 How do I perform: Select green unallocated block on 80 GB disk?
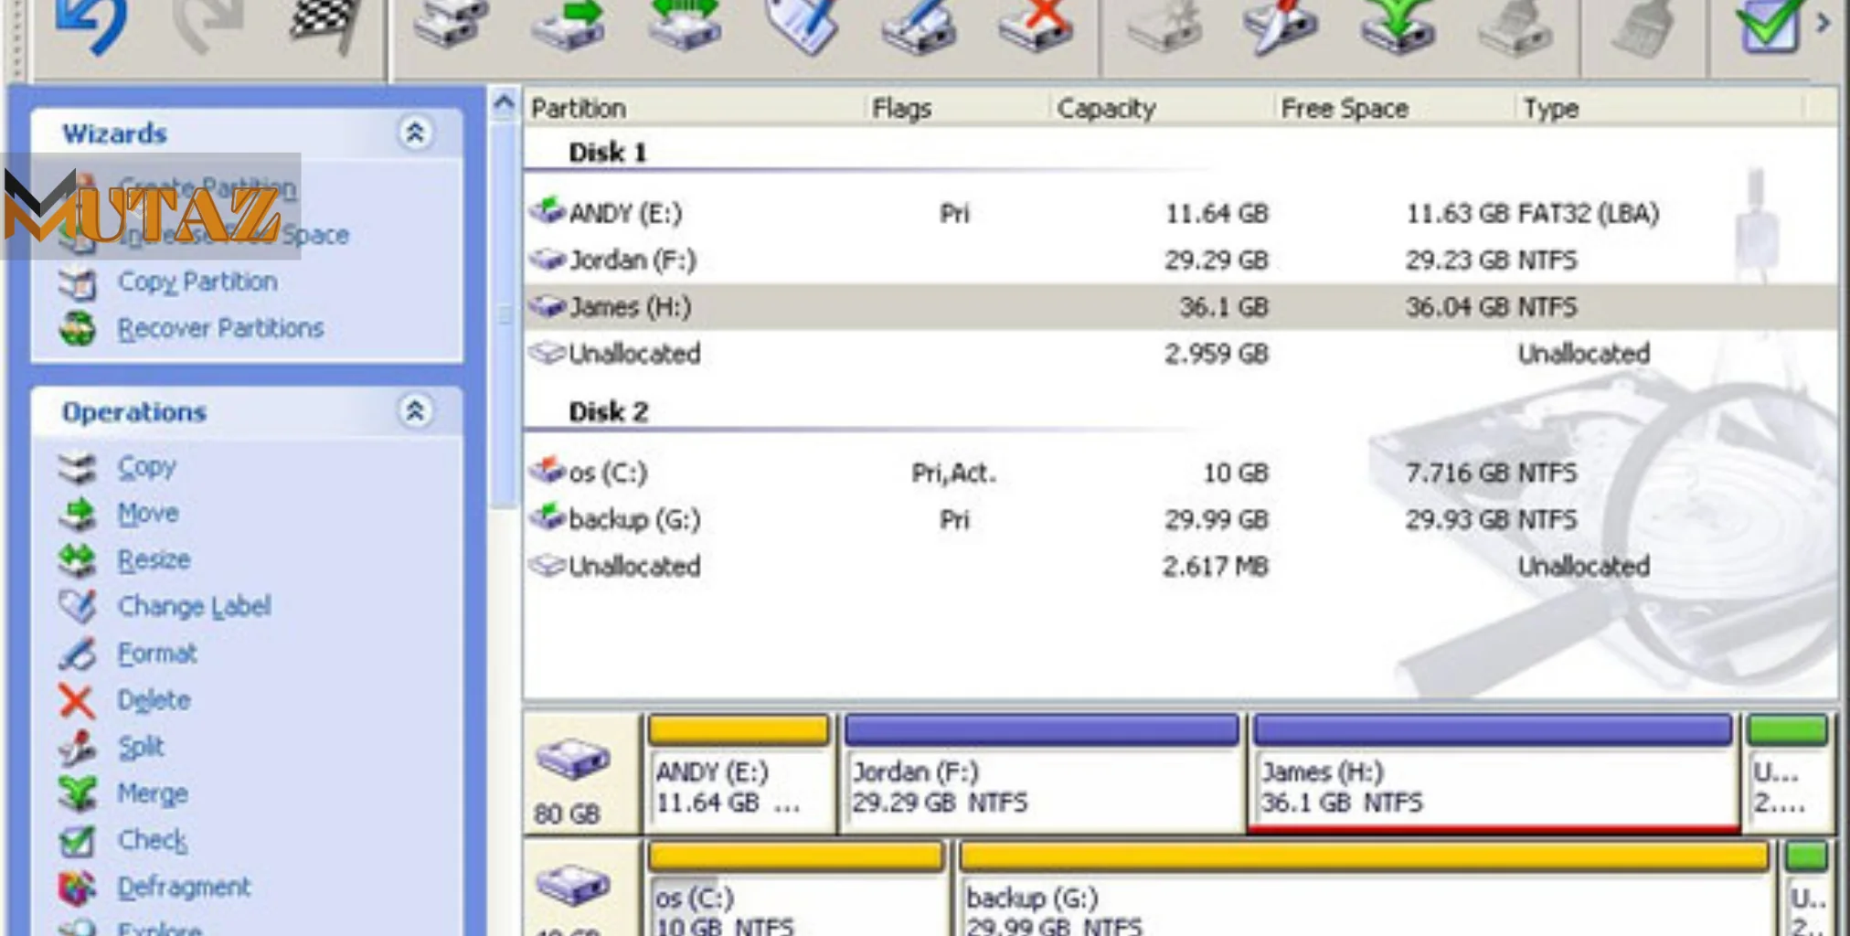(x=1788, y=773)
